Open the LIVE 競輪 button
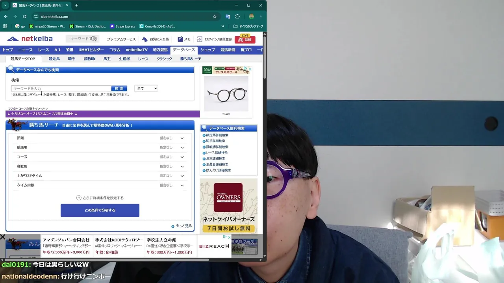 pos(245,39)
